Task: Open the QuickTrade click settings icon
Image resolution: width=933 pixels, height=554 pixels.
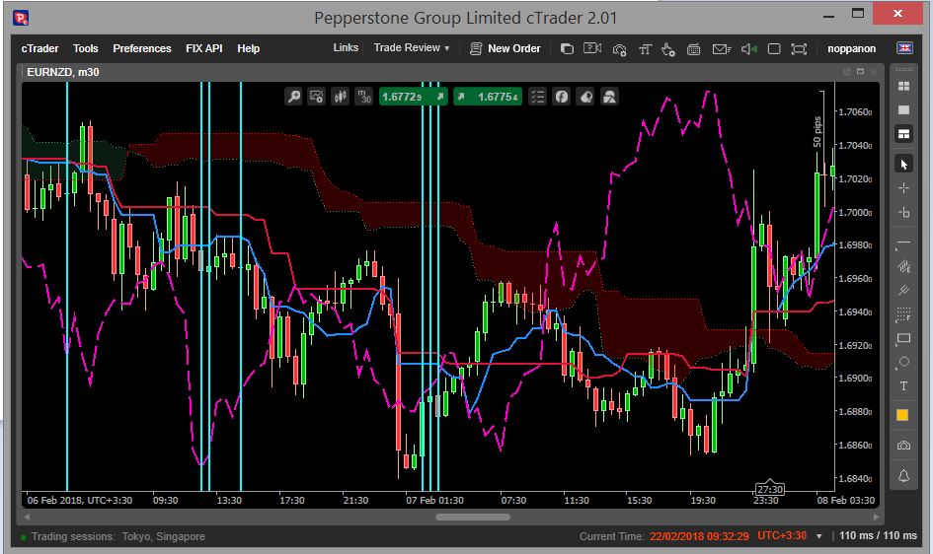Action: pyautogui.click(x=668, y=49)
